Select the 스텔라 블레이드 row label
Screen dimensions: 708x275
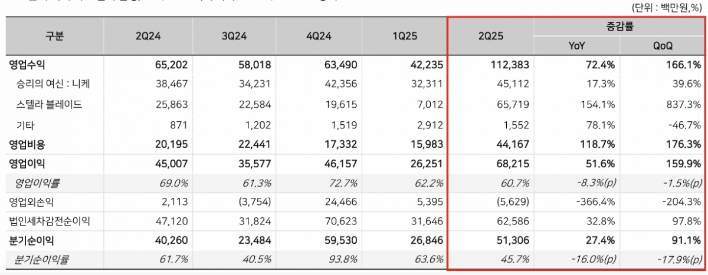(x=49, y=105)
